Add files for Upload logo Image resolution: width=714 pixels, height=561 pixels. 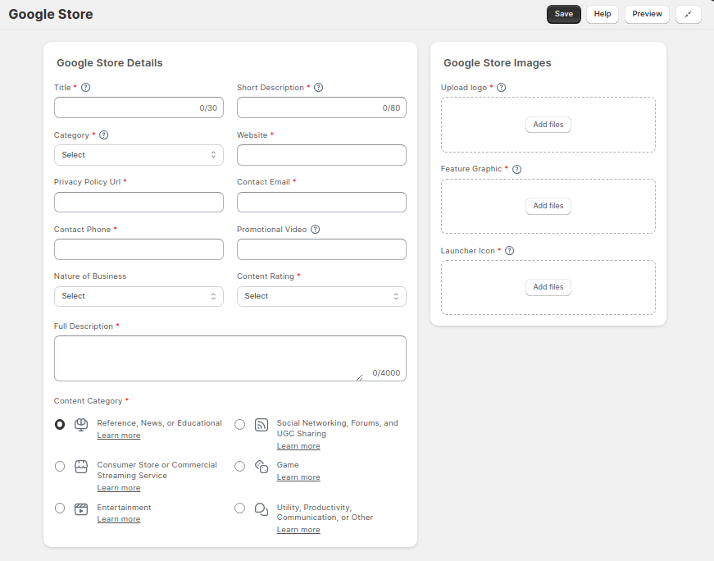pos(548,125)
